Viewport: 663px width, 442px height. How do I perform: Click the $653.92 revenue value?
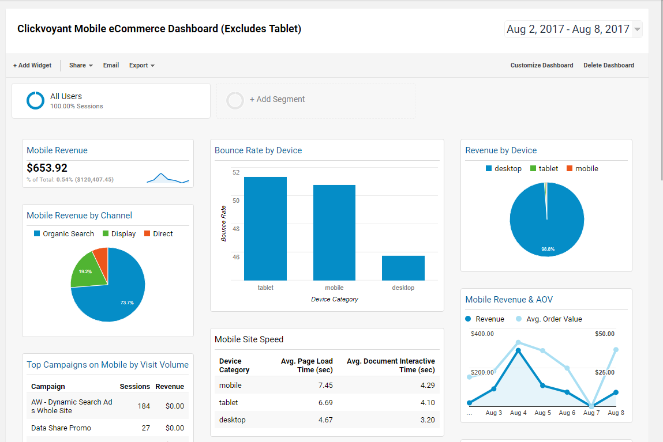pyautogui.click(x=47, y=168)
